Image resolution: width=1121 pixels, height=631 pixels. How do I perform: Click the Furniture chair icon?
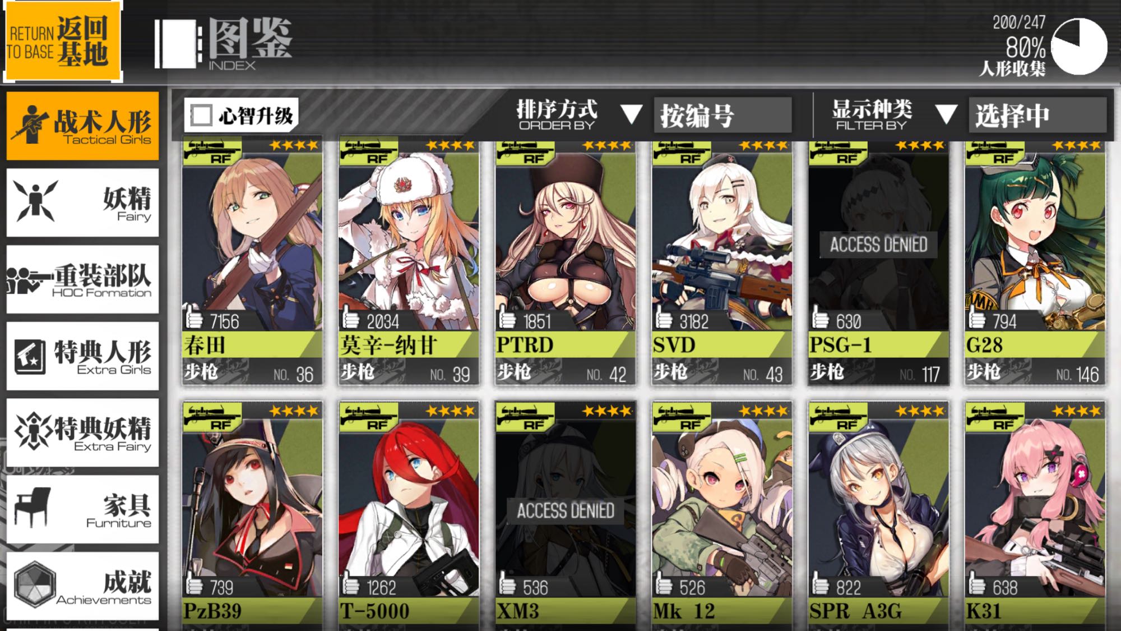(x=33, y=507)
